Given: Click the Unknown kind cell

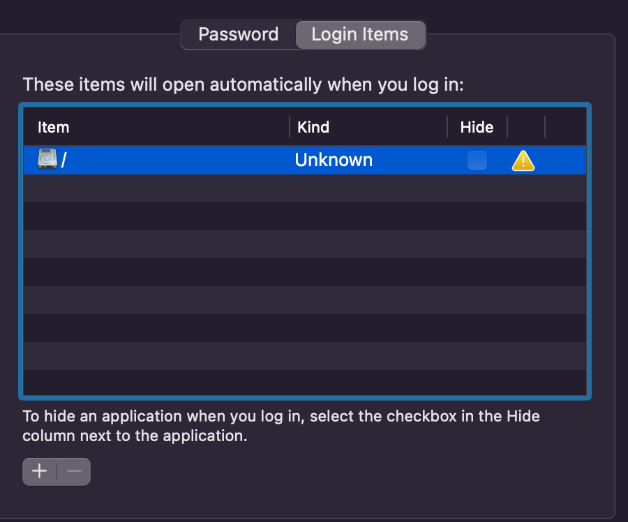Looking at the screenshot, I should 334,161.
